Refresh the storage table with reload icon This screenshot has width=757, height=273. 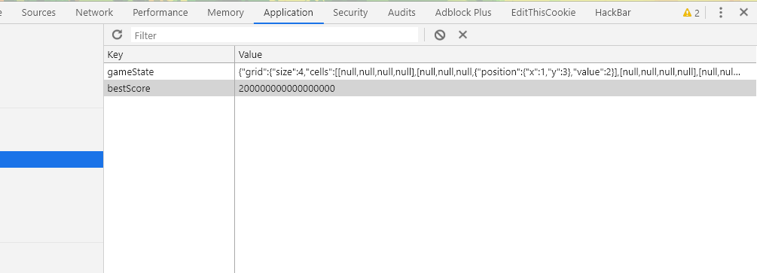117,35
